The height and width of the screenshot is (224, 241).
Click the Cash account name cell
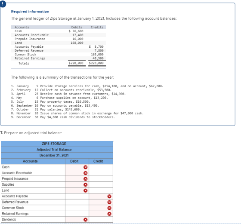[x=33, y=167]
